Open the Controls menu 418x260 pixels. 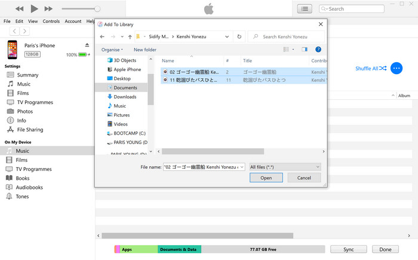coord(51,21)
